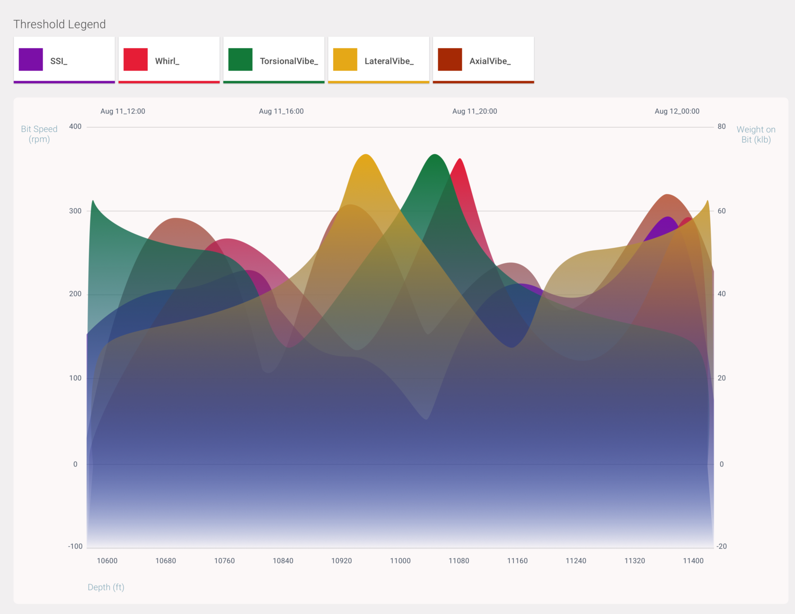This screenshot has width=795, height=614.
Task: Click the 11000 depth tick label
Action: pyautogui.click(x=400, y=561)
